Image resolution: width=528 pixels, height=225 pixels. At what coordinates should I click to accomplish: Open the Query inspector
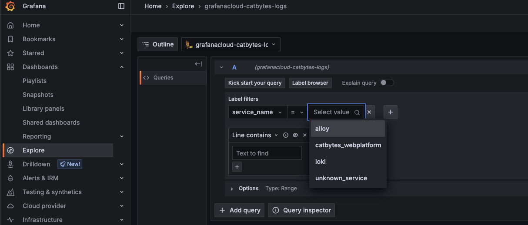[x=301, y=210]
